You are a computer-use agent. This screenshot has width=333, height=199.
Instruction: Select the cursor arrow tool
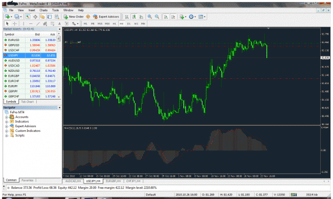[7, 23]
